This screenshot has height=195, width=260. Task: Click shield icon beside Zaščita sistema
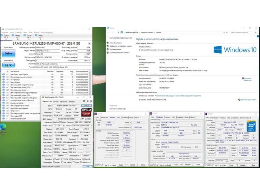(108, 50)
